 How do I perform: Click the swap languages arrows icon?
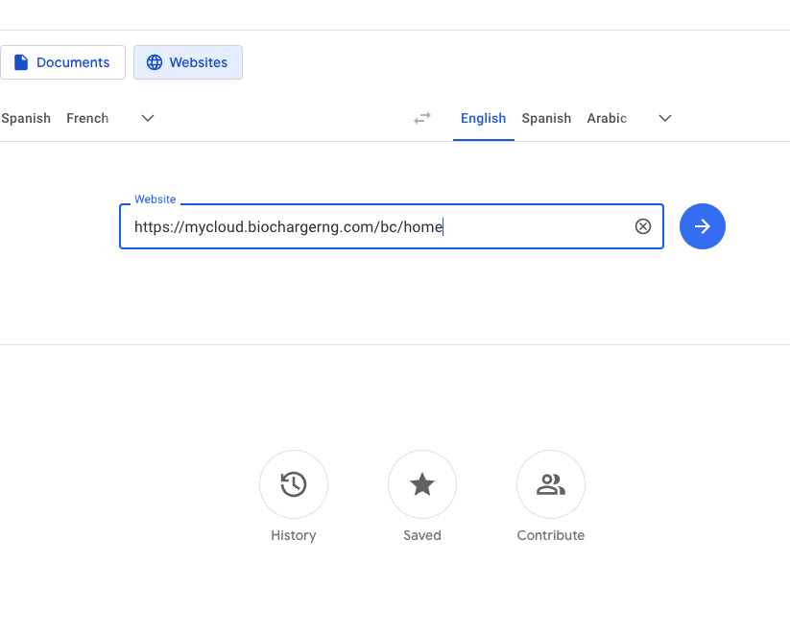point(422,119)
